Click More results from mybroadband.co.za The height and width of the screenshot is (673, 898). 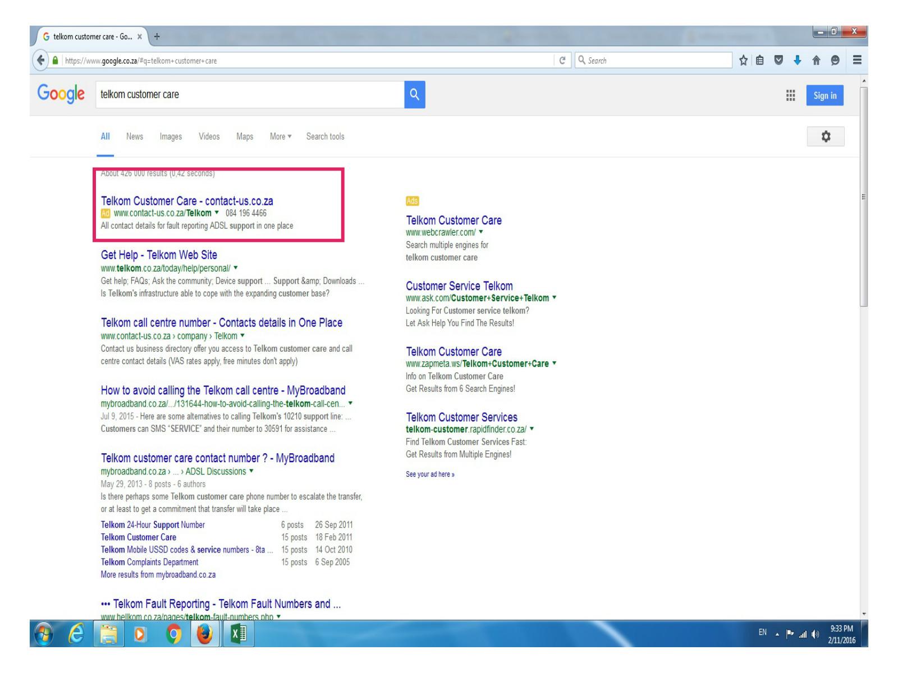coord(158,575)
